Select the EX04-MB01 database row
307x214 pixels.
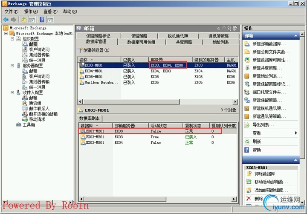point(158,71)
